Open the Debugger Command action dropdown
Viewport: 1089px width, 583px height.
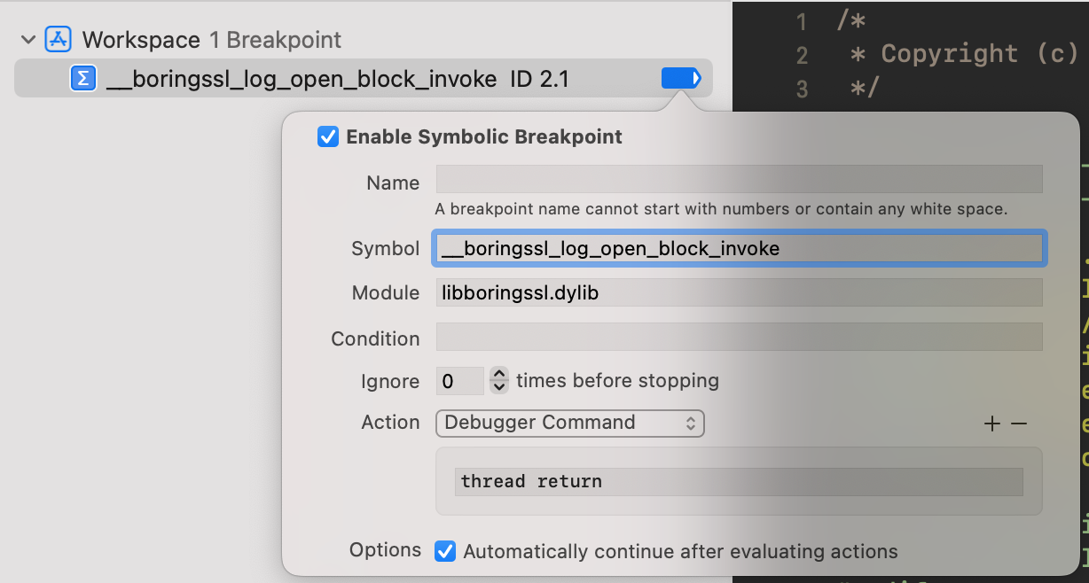tap(569, 423)
